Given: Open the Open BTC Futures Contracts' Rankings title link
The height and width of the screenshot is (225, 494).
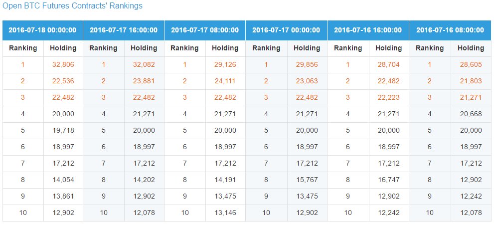Looking at the screenshot, I should point(72,5).
